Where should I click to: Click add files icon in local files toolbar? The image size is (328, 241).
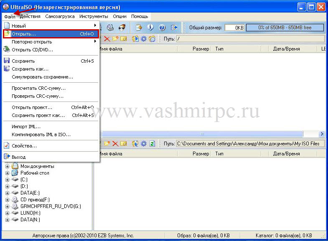coord(135,144)
